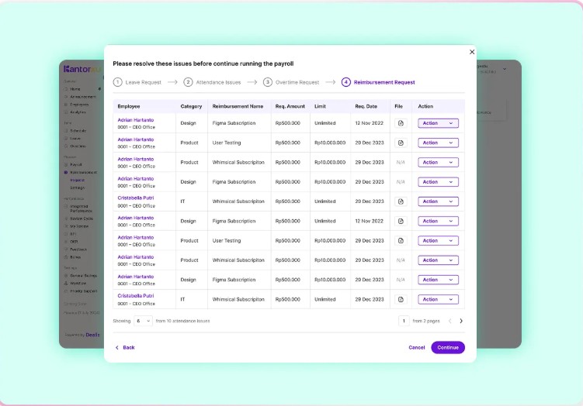Viewport: 583px width, 406px height.
Task: Expand user profile chevron in background header
Action: pyautogui.click(x=505, y=69)
